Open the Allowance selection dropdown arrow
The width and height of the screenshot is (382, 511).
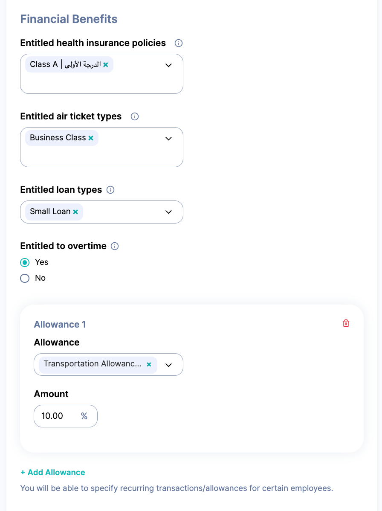click(168, 365)
